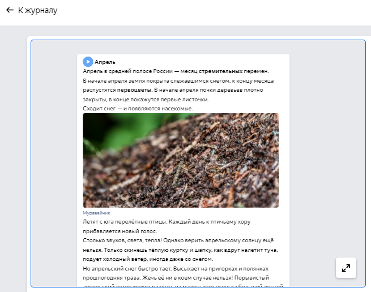
Task: Click line starting 'Столько звуков, света, тепла!'
Action: [x=178, y=241]
